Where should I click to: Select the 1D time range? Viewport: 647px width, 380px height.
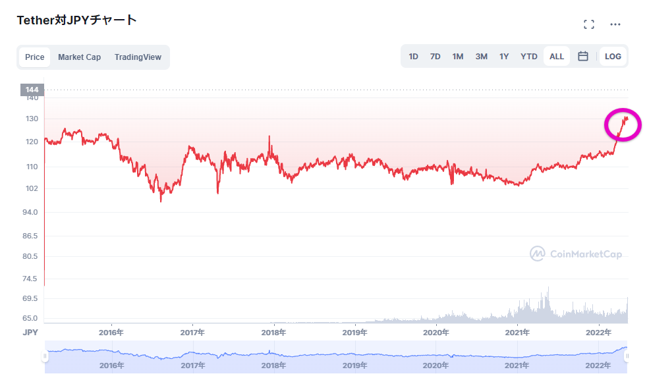(x=414, y=57)
